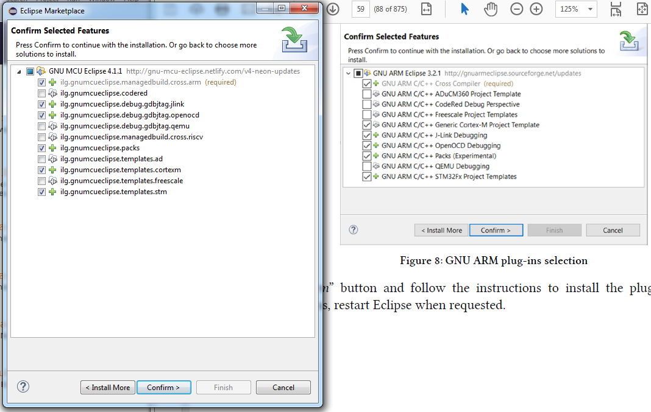Click the unselected feature icon beside codered
This screenshot has width=651, height=412.
53,93
